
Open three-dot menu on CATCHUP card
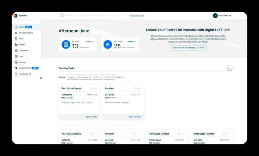pos(139,134)
